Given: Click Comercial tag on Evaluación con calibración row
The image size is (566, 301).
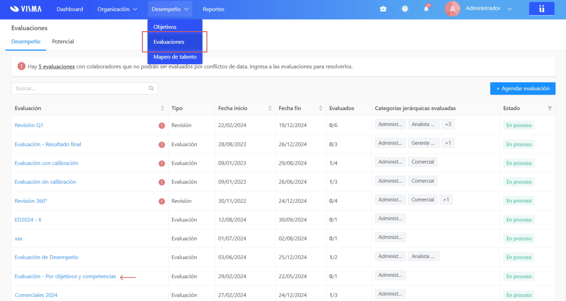Looking at the screenshot, I should point(423,162).
